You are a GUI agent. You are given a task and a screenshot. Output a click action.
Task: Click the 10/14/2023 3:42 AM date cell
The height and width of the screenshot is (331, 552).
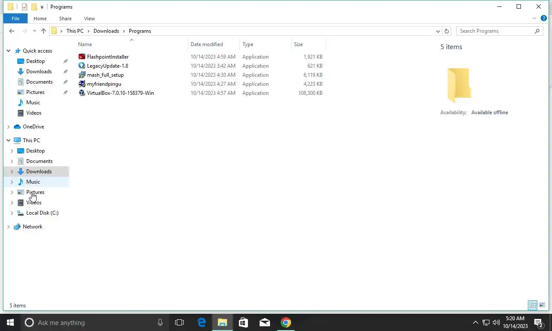(213, 66)
